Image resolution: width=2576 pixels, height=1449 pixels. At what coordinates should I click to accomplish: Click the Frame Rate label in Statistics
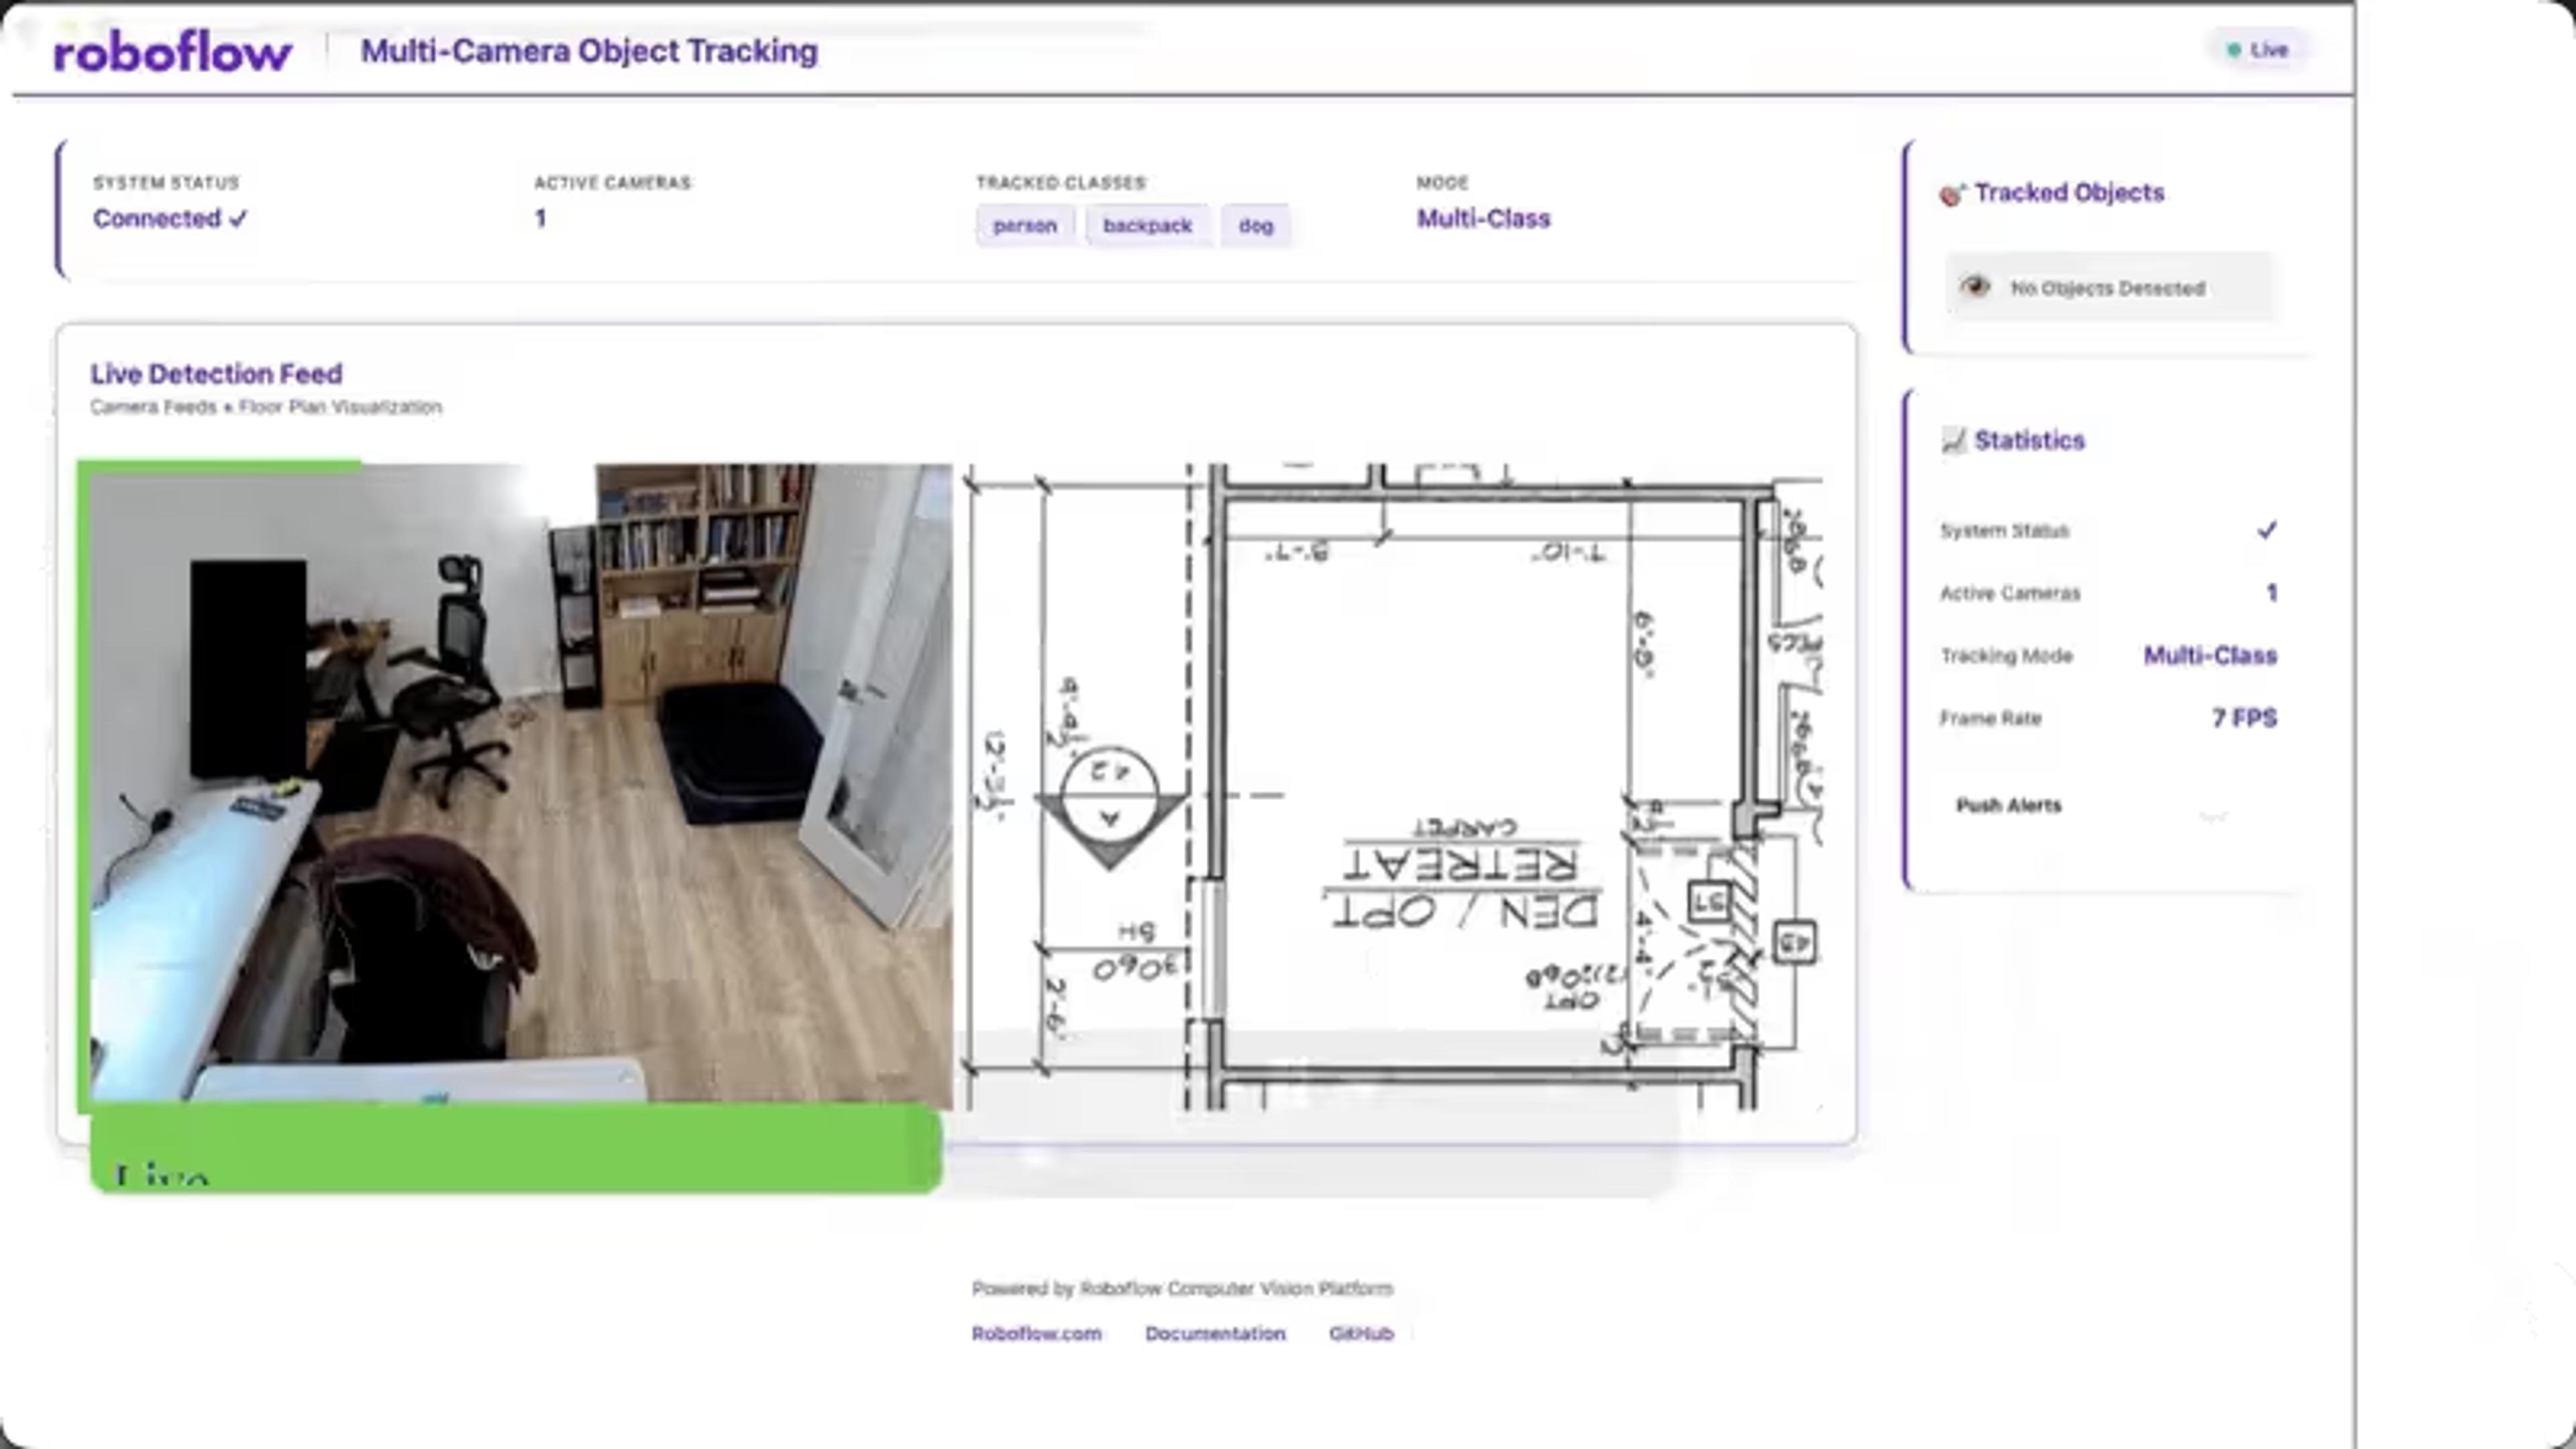pyautogui.click(x=1990, y=719)
